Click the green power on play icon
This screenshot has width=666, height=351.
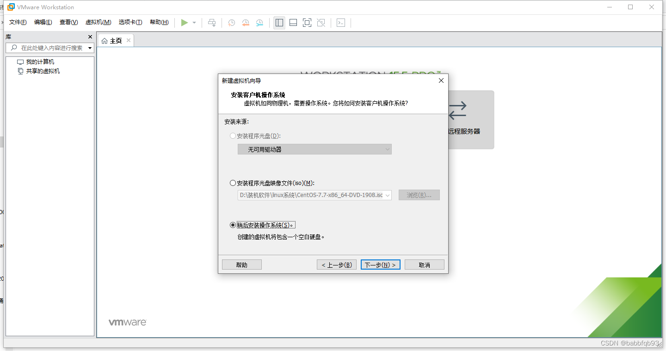(x=185, y=23)
